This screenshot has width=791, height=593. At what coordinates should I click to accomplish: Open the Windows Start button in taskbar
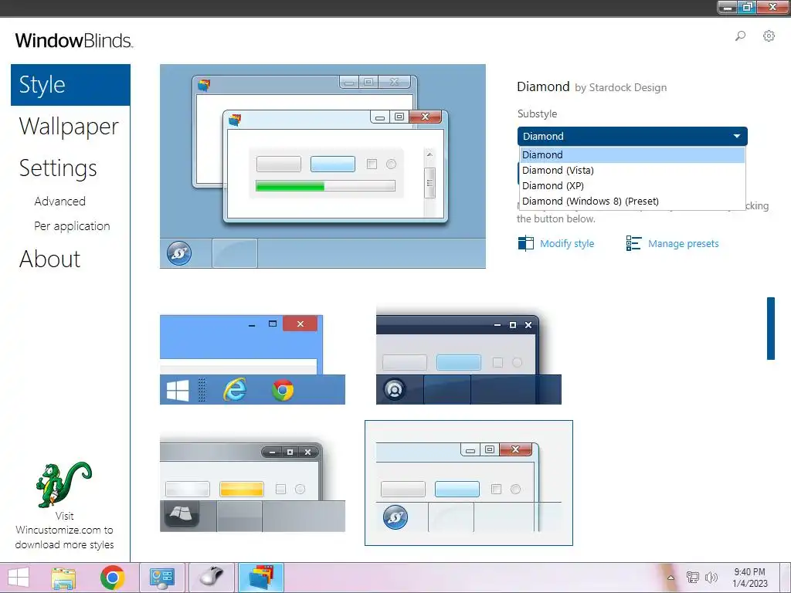click(19, 578)
